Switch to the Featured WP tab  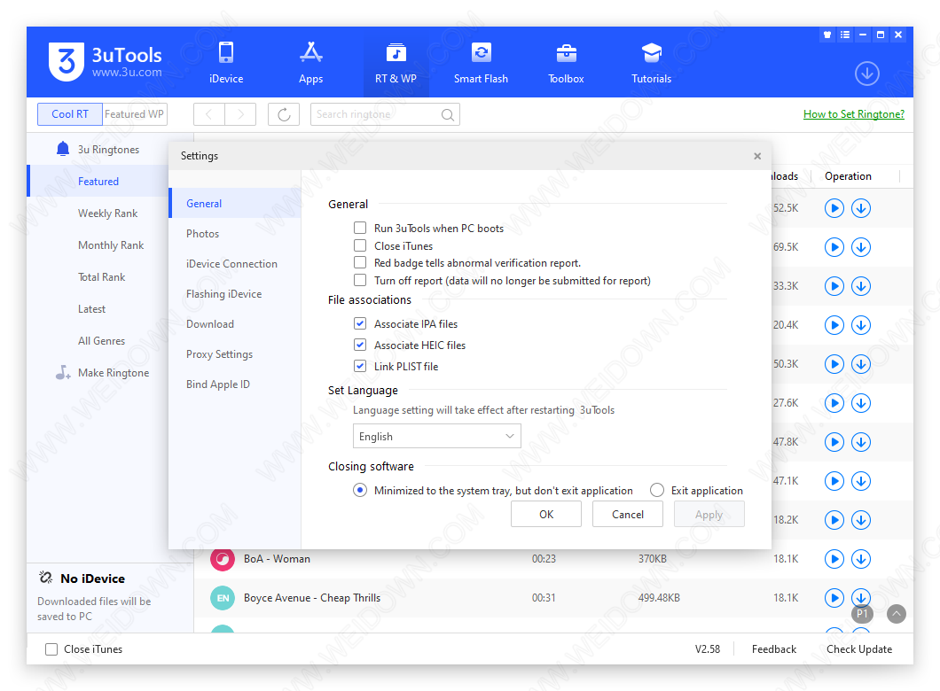click(134, 114)
